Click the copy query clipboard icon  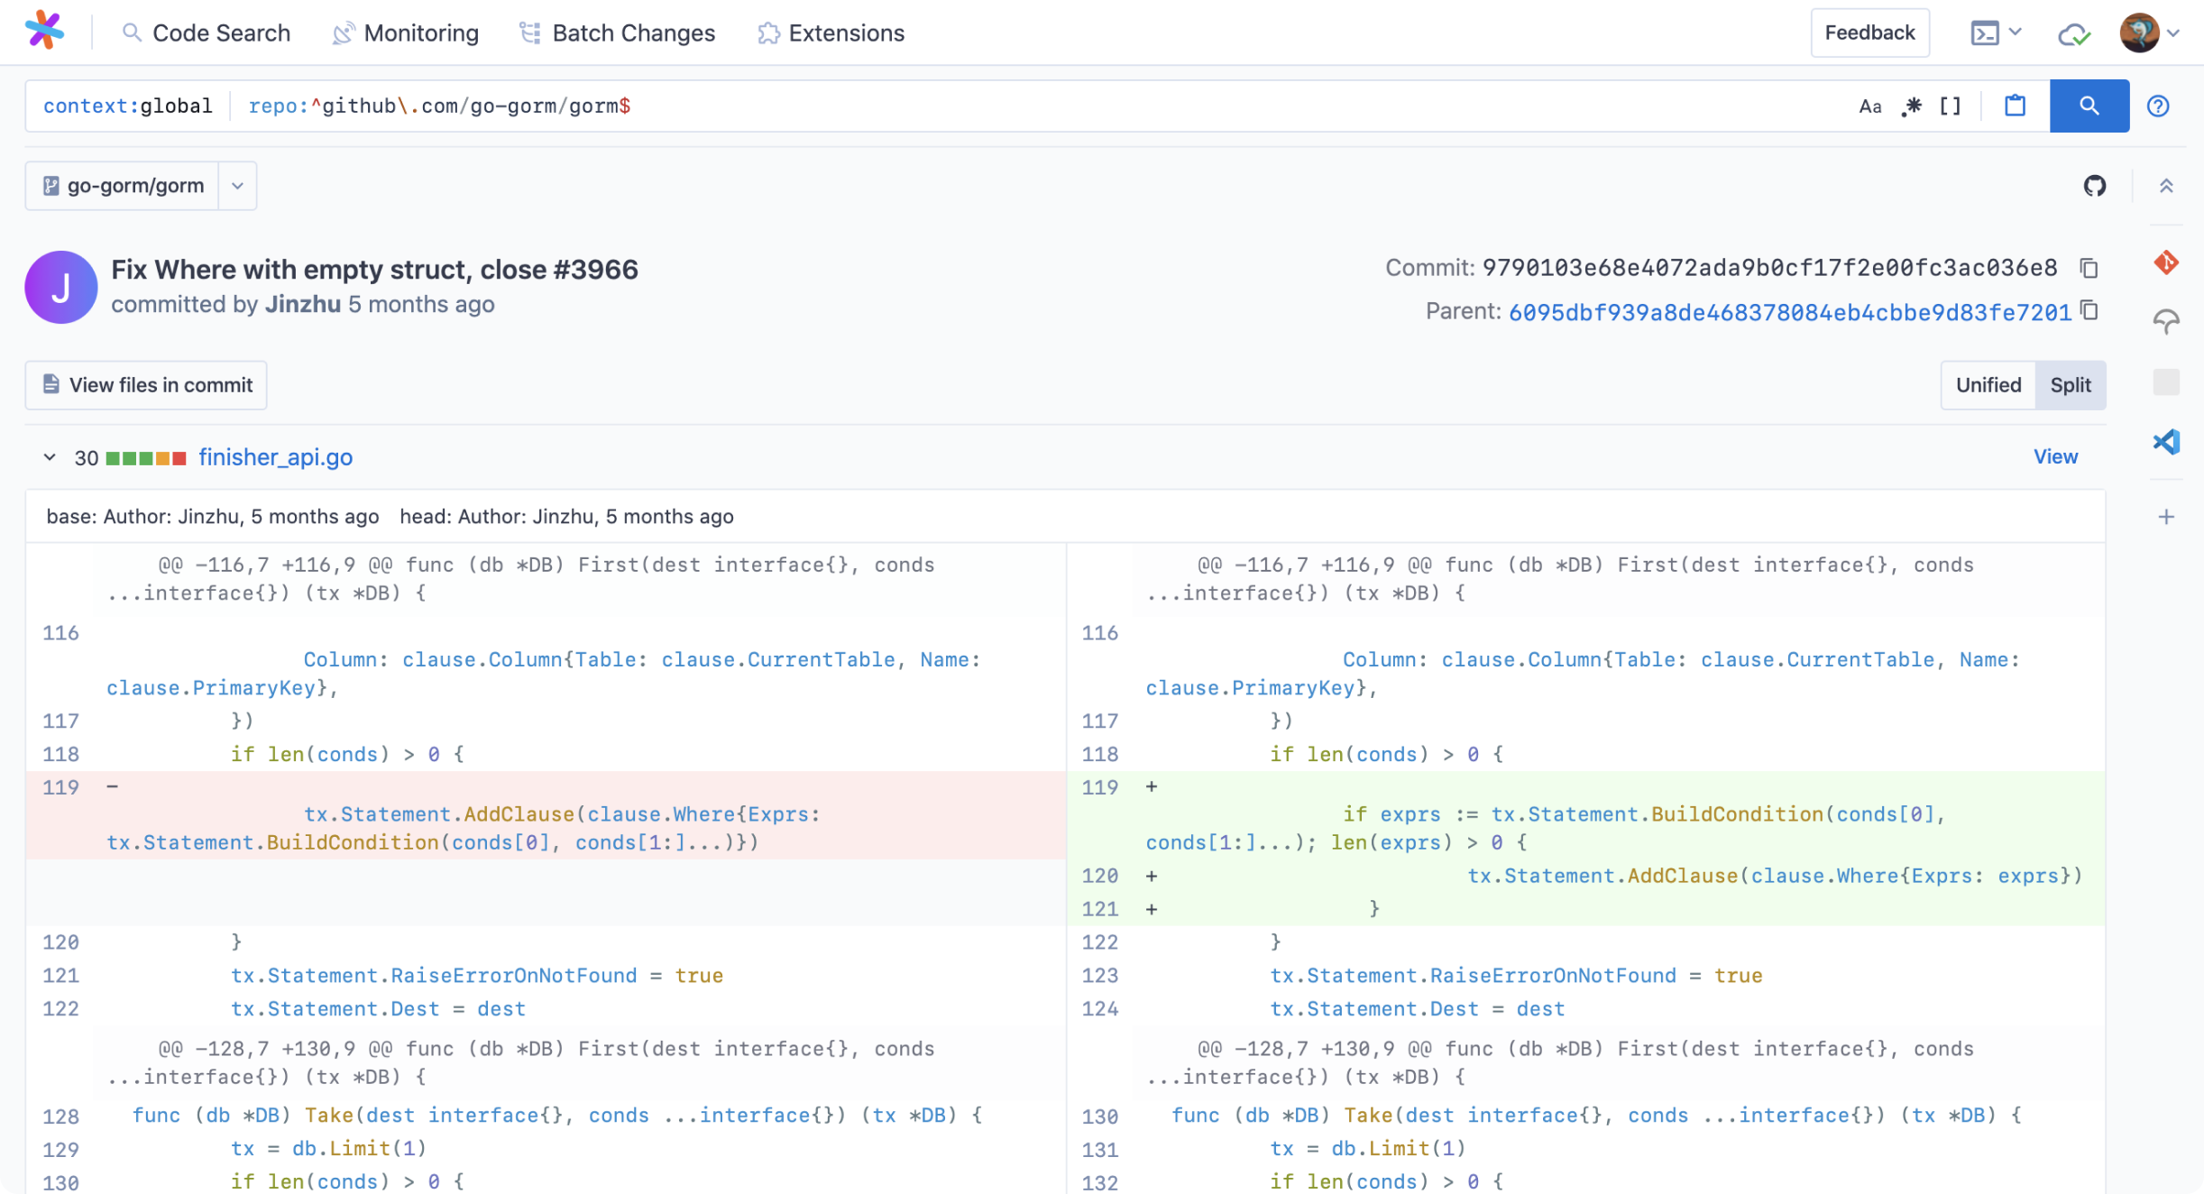[x=2015, y=106]
